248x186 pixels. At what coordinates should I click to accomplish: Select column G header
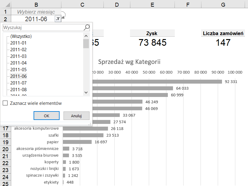point(223,4)
